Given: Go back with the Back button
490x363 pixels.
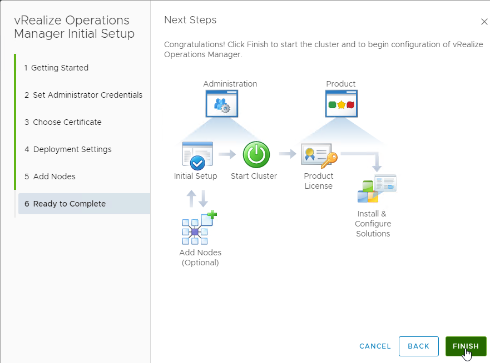Looking at the screenshot, I should (x=419, y=346).
